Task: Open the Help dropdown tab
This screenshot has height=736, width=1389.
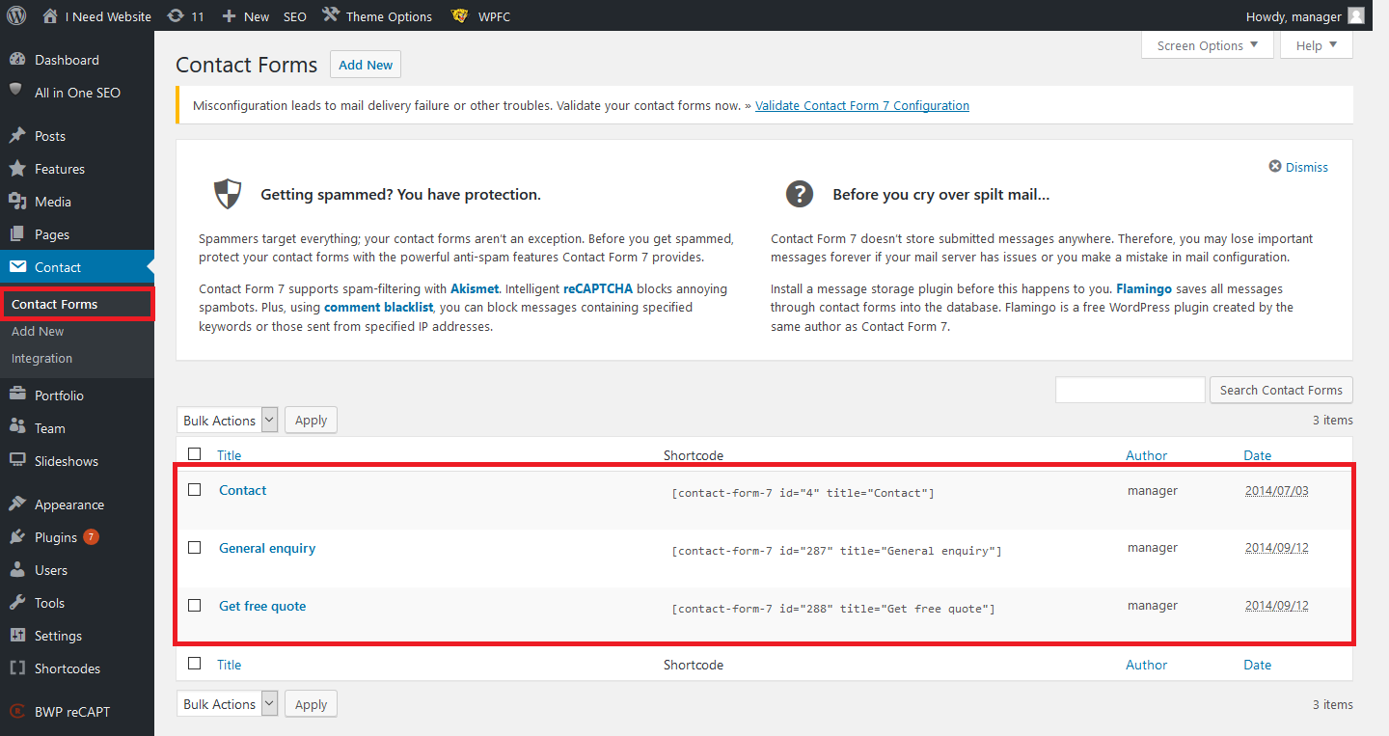Action: pos(1316,45)
